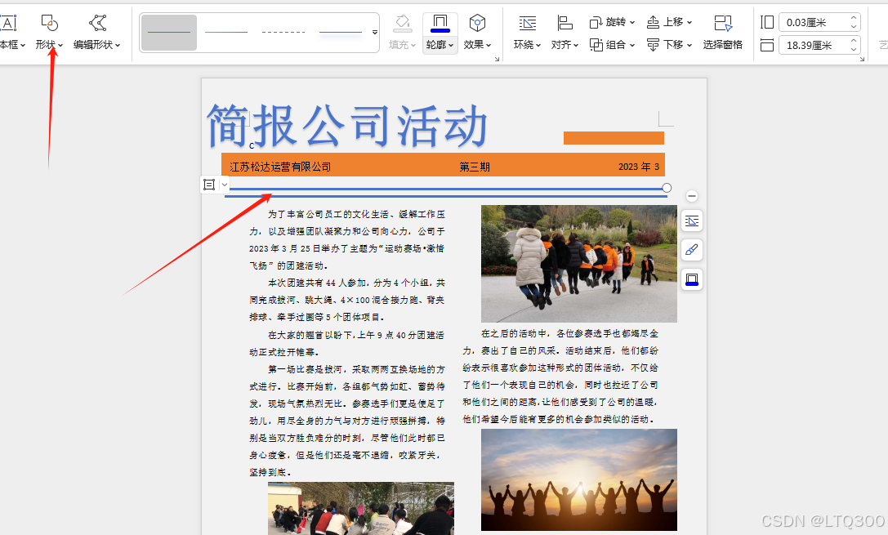This screenshot has height=535, width=888.
Task: Open the 下移 dropdown arrow
Action: [689, 45]
